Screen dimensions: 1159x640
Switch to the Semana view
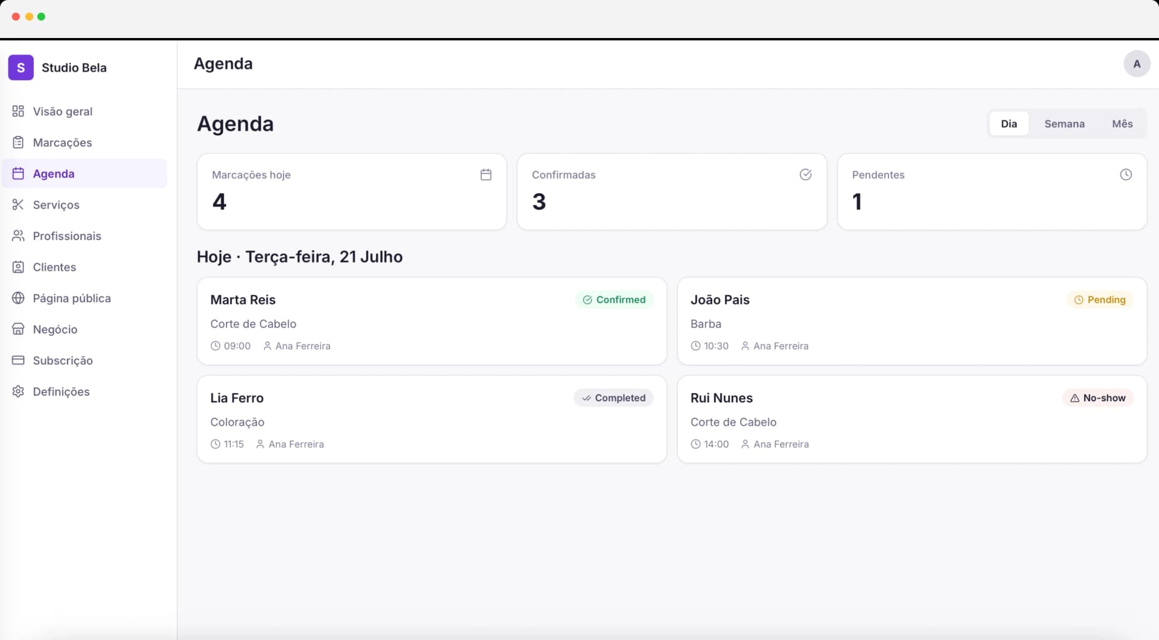pyautogui.click(x=1064, y=124)
